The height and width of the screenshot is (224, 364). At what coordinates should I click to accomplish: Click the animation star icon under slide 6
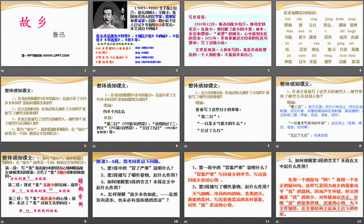pyautogui.click(x=94, y=146)
